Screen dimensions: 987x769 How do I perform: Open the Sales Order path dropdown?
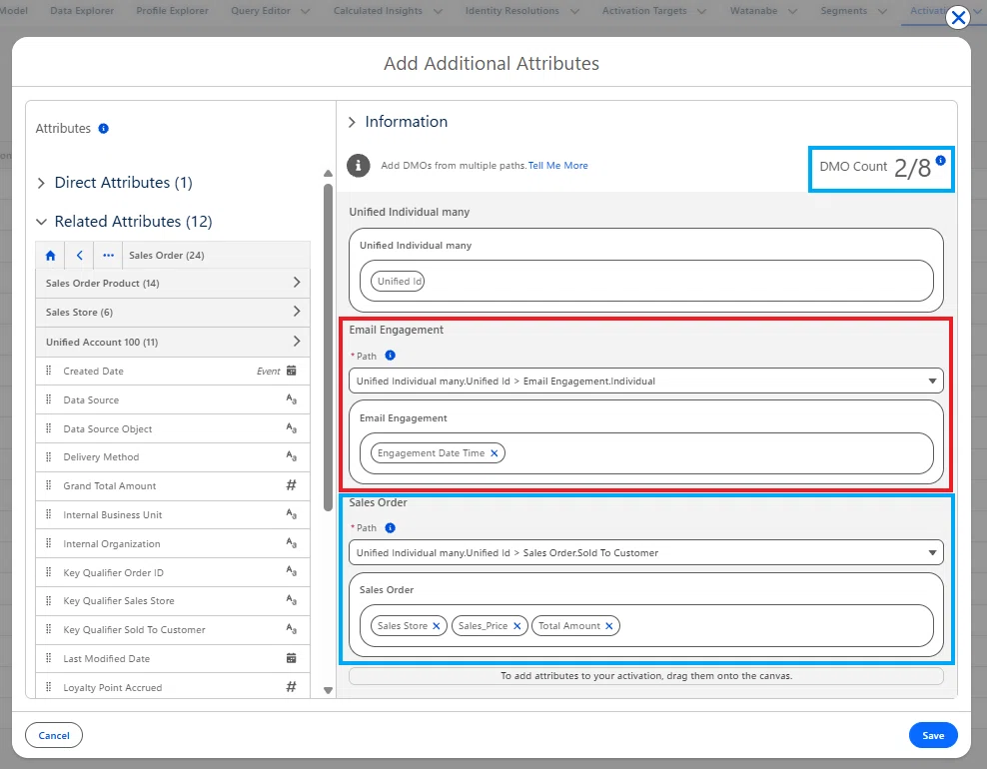click(645, 552)
